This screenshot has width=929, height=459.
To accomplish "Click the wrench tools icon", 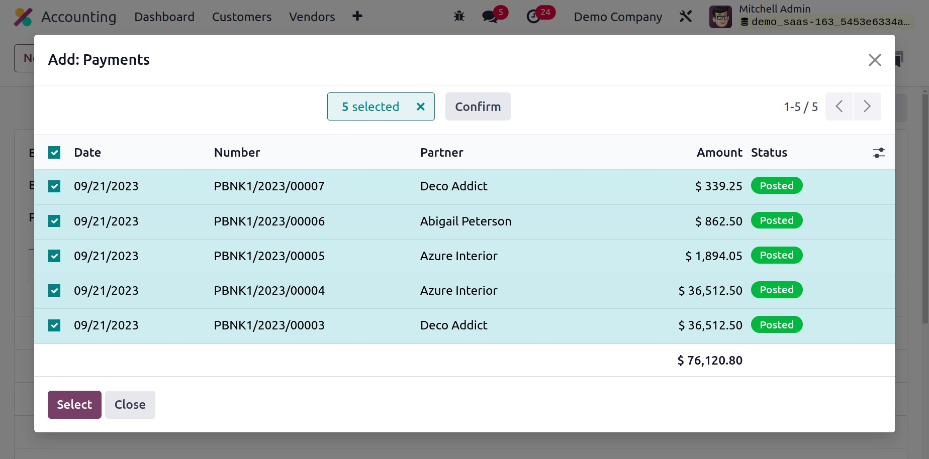I will pyautogui.click(x=686, y=17).
